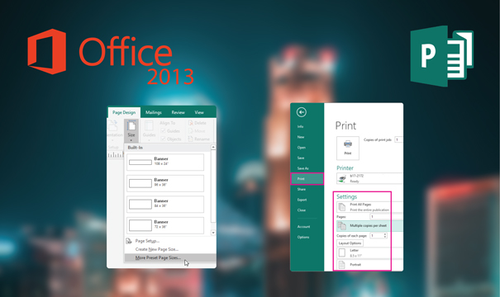The height and width of the screenshot is (297, 500).
Task: Click the large Print button
Action: (348, 148)
